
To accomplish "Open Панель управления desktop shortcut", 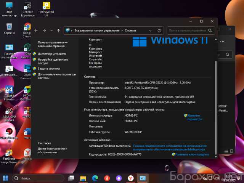I will coord(9,51).
